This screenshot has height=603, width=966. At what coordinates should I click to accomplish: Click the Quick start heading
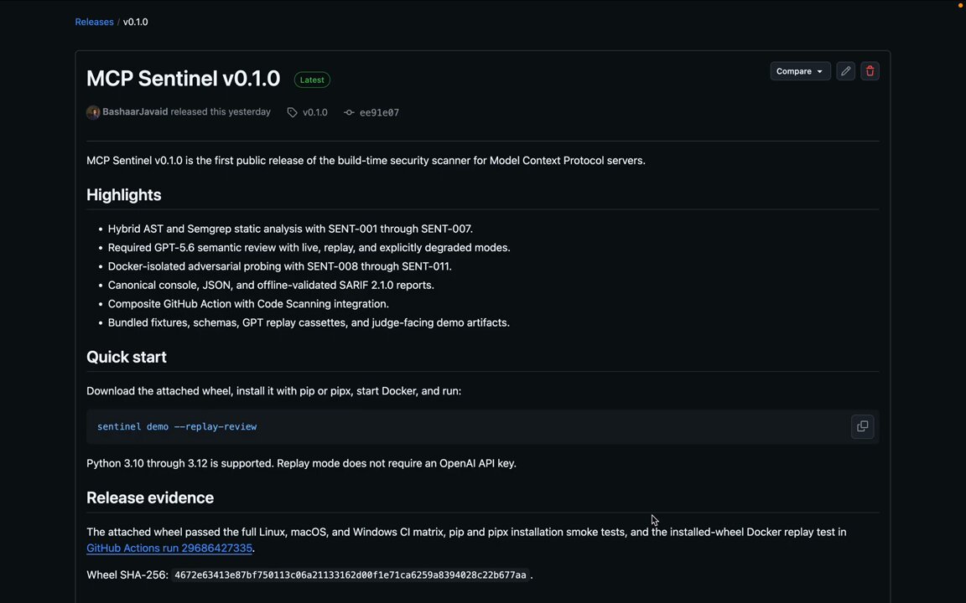127,357
